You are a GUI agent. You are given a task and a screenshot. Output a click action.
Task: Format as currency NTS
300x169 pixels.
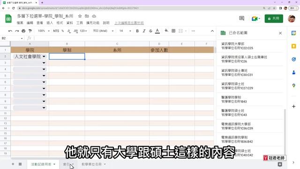click(x=56, y=31)
